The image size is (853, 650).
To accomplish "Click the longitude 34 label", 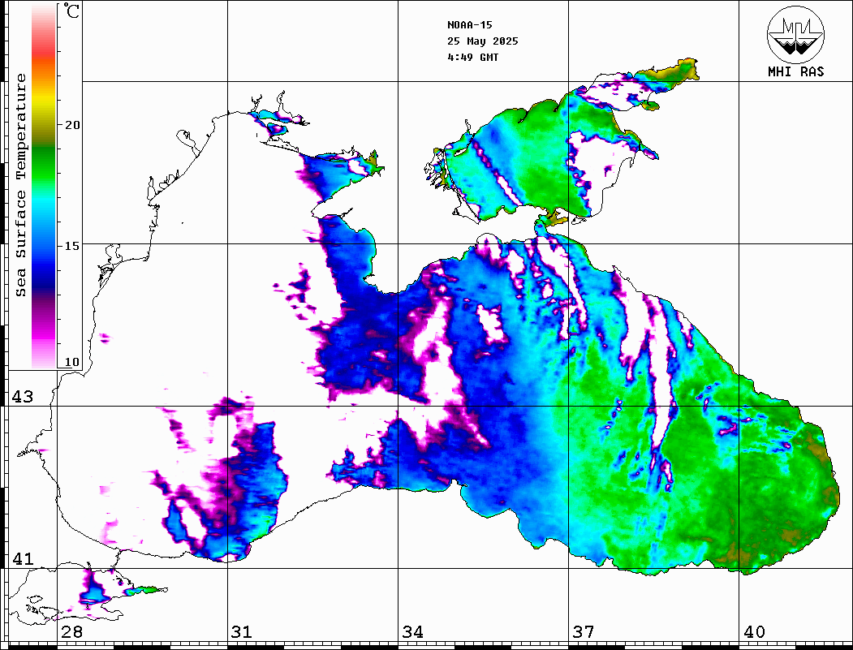I will tap(412, 632).
